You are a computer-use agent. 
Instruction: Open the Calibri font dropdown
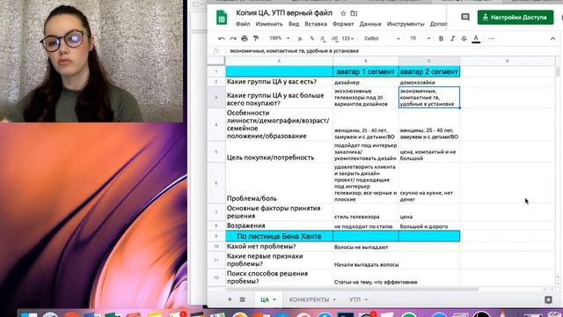[x=382, y=39]
